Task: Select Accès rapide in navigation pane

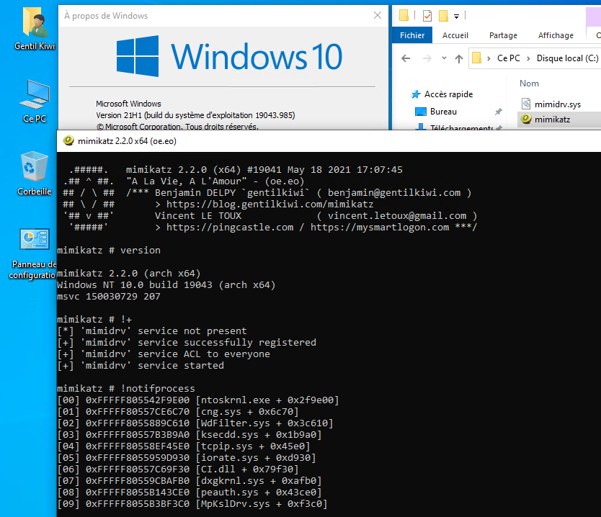Action: [448, 94]
